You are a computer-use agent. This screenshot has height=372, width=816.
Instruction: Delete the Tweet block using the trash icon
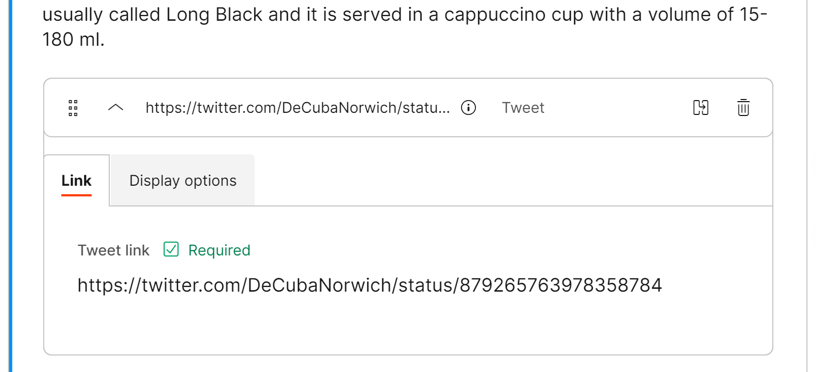[743, 108]
